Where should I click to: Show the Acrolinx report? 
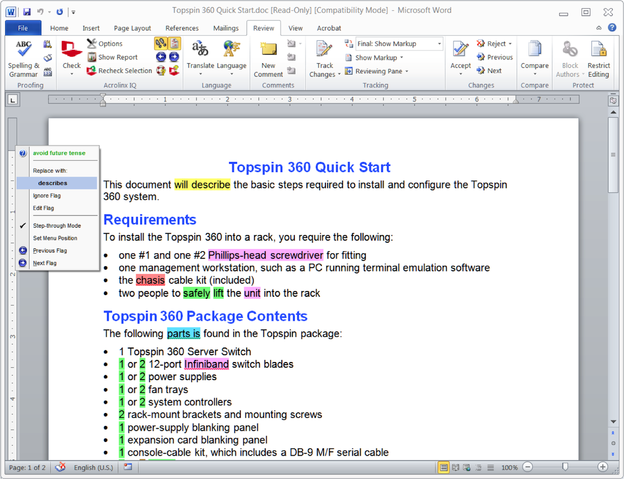point(112,57)
